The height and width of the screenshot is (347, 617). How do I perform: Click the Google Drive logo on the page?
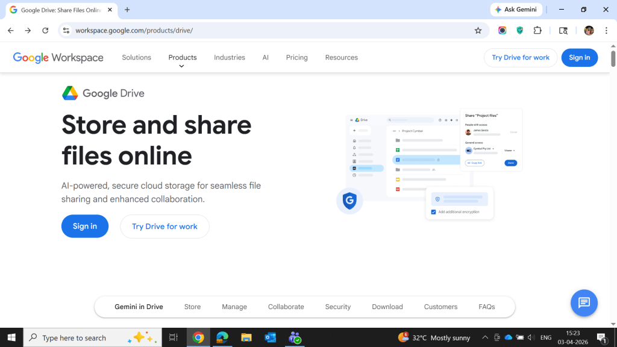pos(70,93)
